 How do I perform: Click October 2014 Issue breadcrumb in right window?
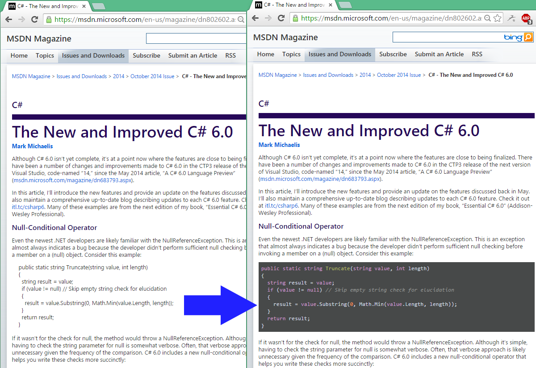pos(399,75)
